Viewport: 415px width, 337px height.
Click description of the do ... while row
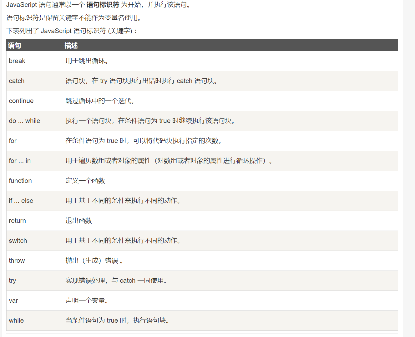pyautogui.click(x=150, y=121)
